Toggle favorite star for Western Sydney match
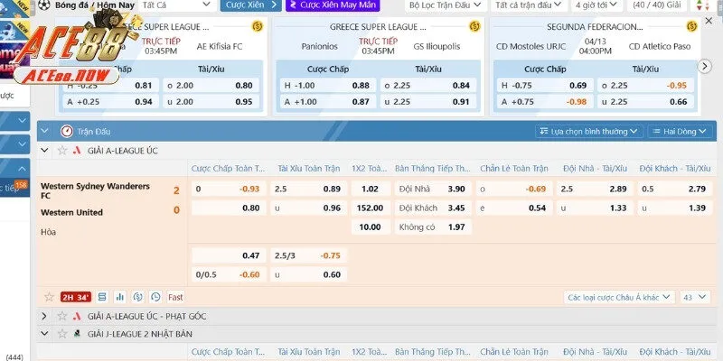Viewport: 723px width, 361px height. 49,297
